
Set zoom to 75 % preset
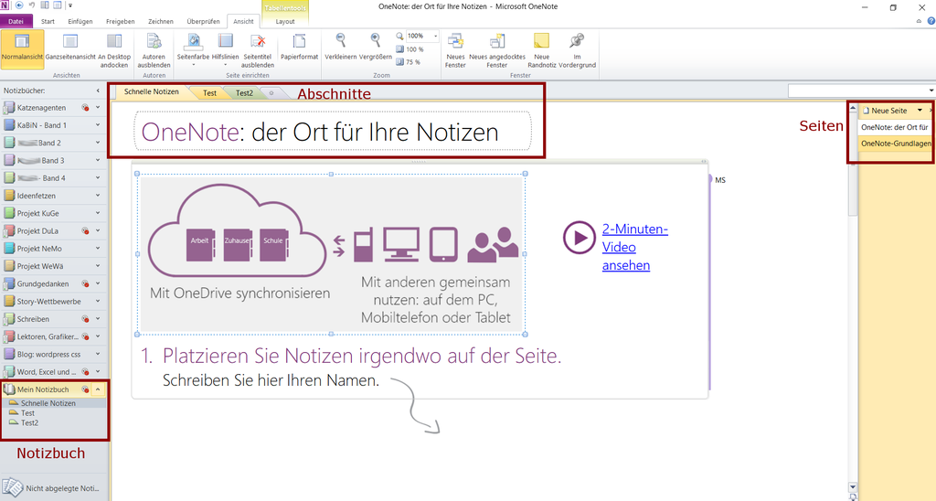tap(409, 61)
